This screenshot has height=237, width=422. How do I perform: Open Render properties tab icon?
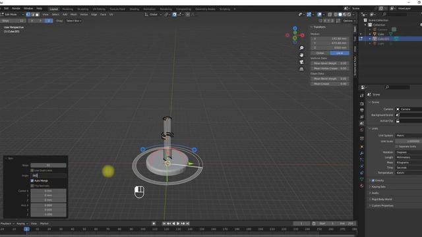(362, 104)
